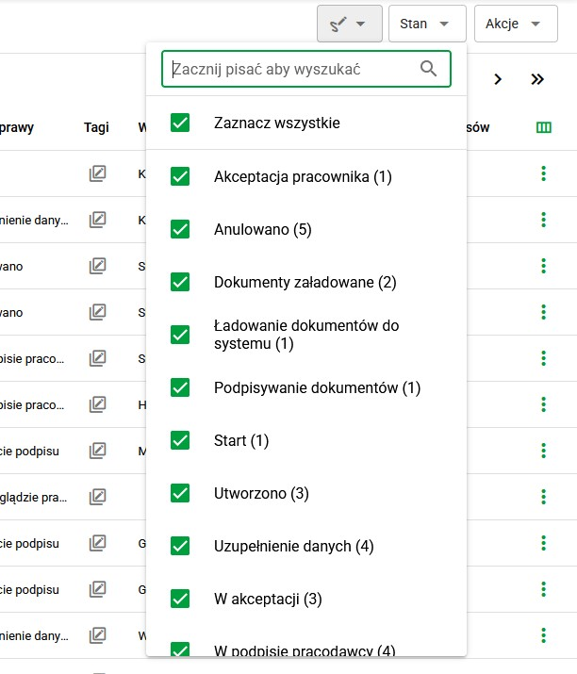This screenshot has width=577, height=674.
Task: Click the search magnifier icon in filter box
Action: tap(428, 69)
